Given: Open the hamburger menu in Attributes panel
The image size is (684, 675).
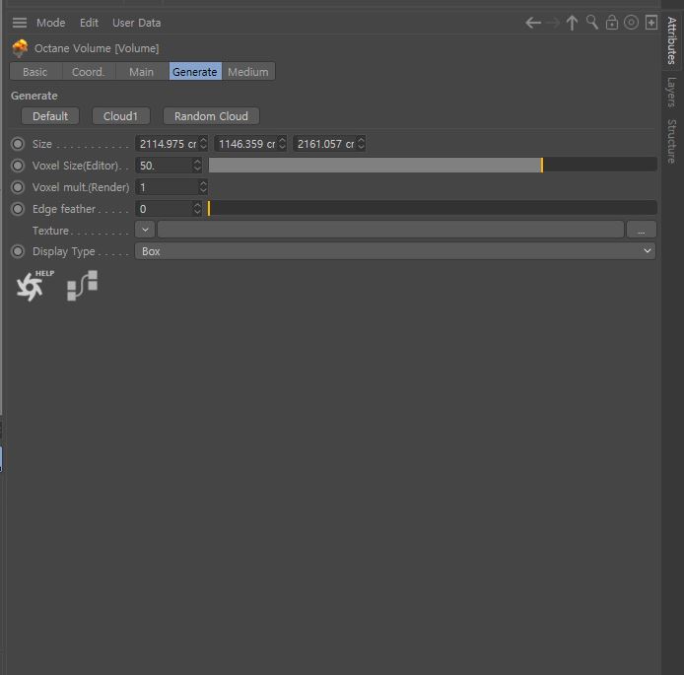Looking at the screenshot, I should 19,23.
